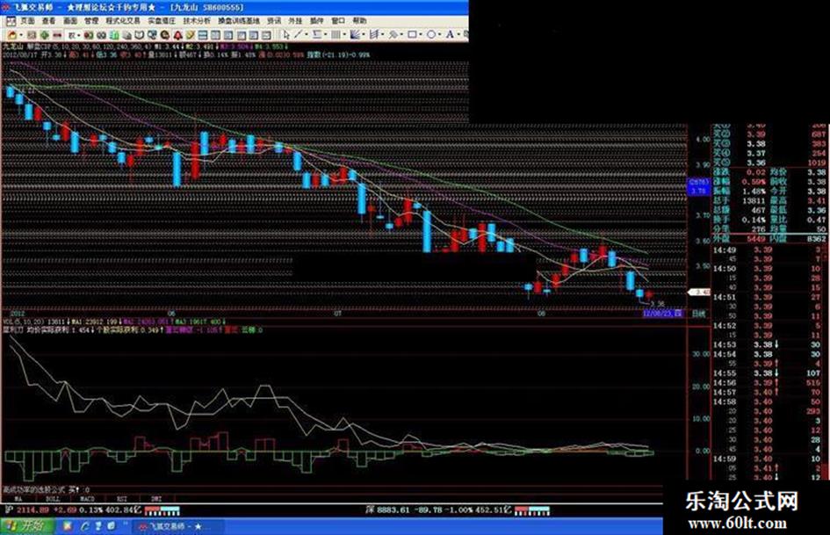Click the app icon left of 页面
Image resolution: width=830 pixels, height=535 pixels.
(11, 21)
